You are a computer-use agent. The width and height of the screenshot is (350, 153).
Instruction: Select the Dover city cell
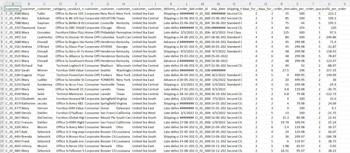108,108
